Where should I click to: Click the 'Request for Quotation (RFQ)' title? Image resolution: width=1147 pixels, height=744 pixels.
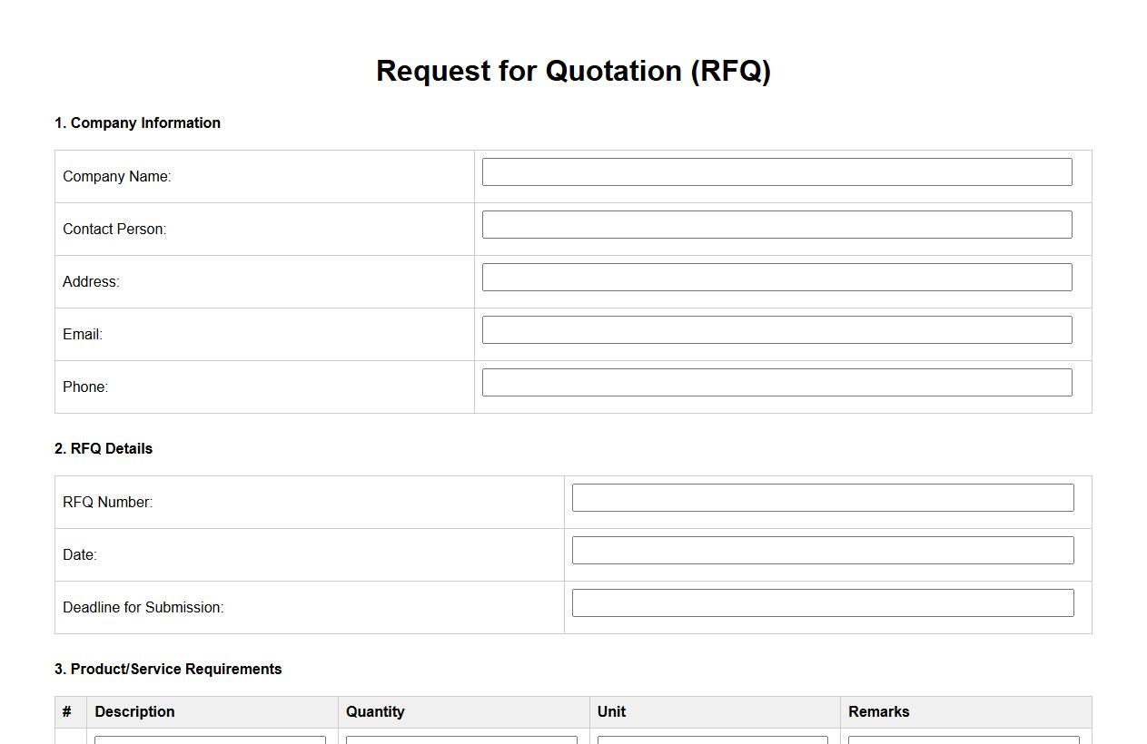pyautogui.click(x=573, y=71)
